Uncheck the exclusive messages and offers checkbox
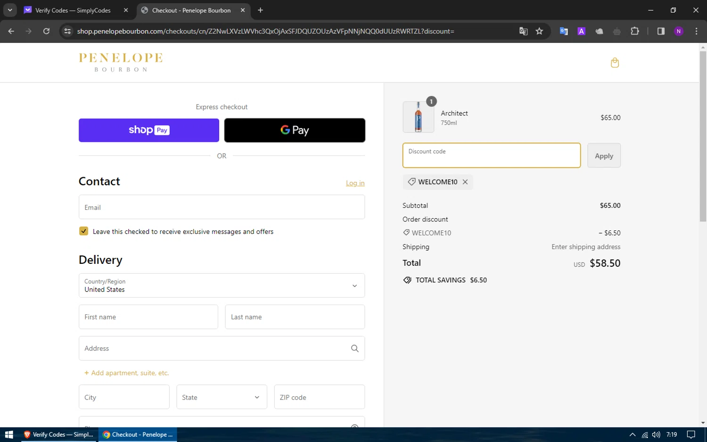This screenshot has width=707, height=442. coord(83,231)
